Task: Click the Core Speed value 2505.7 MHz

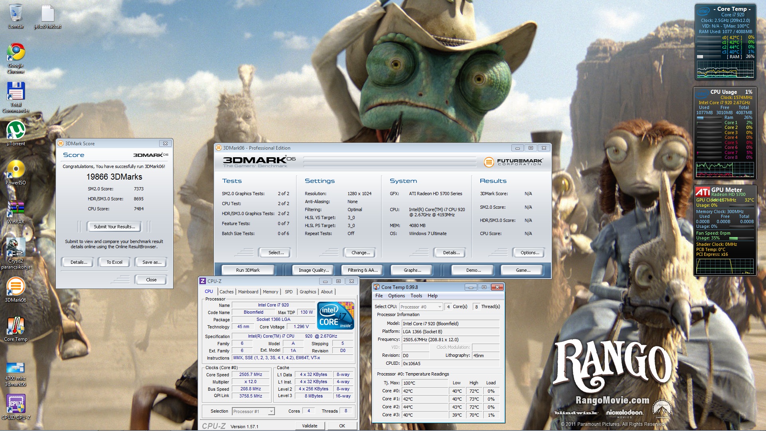Action: tap(251, 375)
